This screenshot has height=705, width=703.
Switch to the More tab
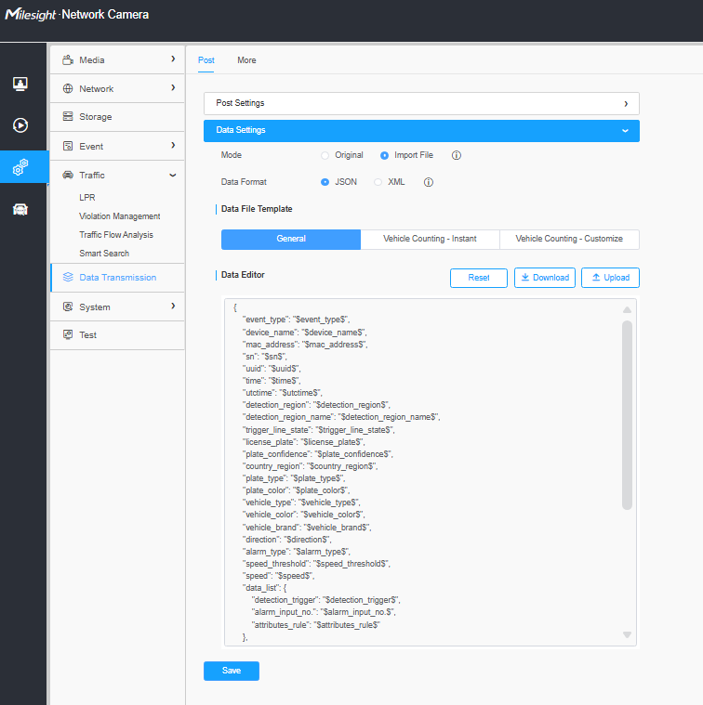point(246,60)
